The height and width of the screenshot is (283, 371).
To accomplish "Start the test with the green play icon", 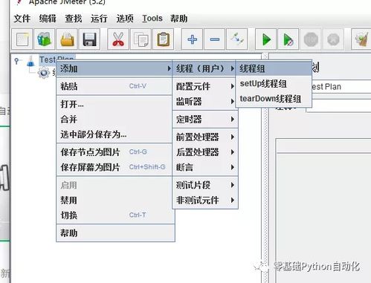I will point(266,39).
